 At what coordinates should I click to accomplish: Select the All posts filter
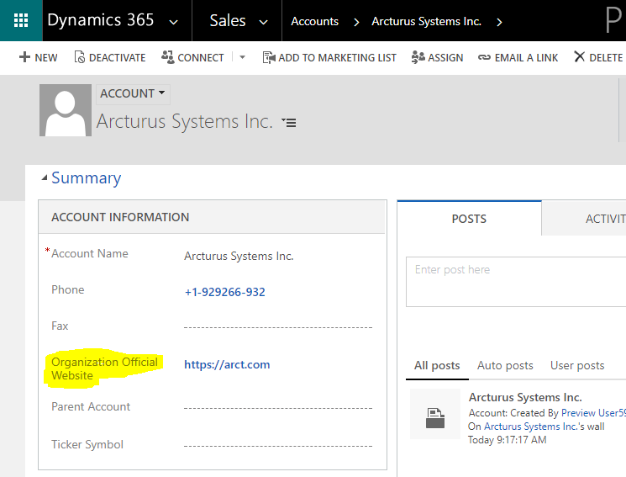[437, 365]
